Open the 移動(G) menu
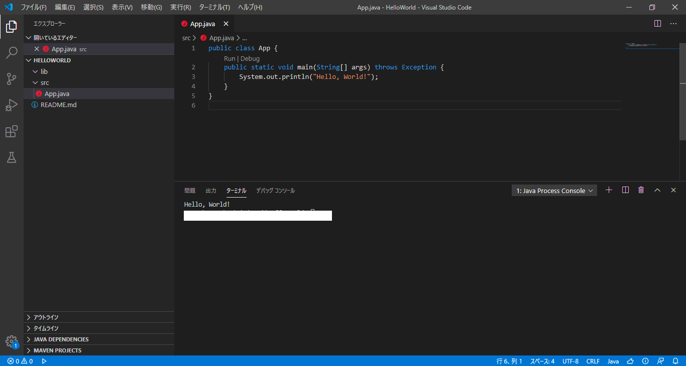 click(152, 7)
